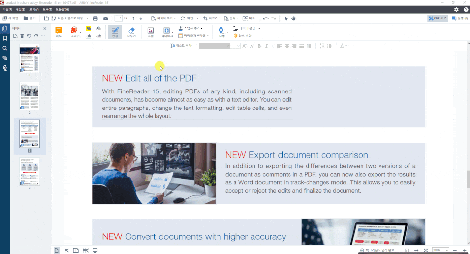Select the Insert text markup tool
The image size is (470, 254).
pyautogui.click(x=99, y=29)
